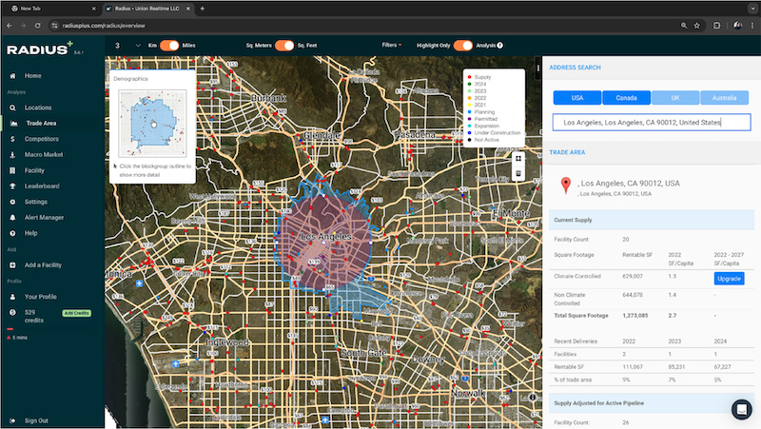Click the map trash delete icon
Image resolution: width=761 pixels, height=429 pixels.
[518, 173]
